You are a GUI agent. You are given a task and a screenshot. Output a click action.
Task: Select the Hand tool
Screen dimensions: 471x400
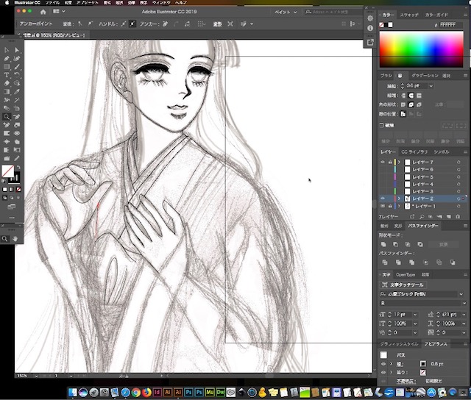pyautogui.click(x=15, y=239)
